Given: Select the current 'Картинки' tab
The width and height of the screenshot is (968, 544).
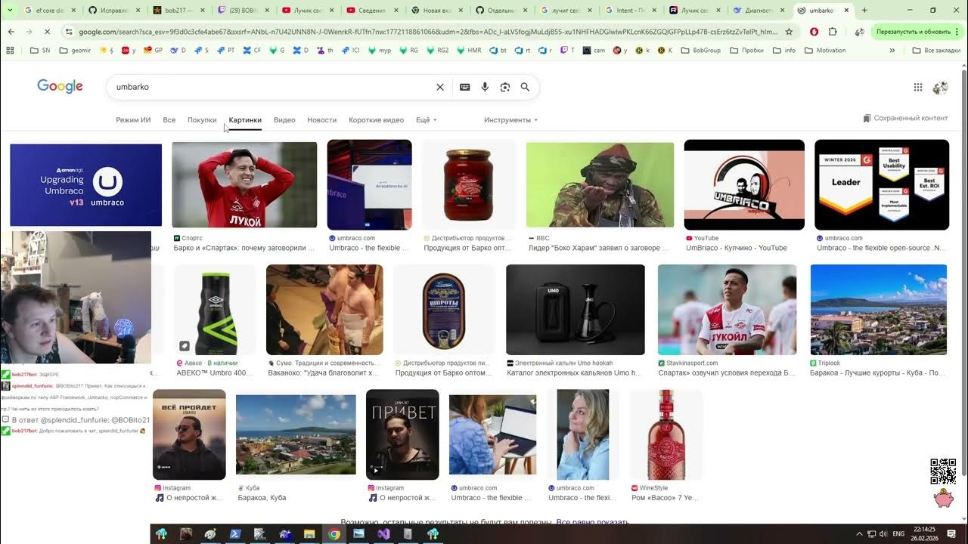Looking at the screenshot, I should pyautogui.click(x=245, y=120).
